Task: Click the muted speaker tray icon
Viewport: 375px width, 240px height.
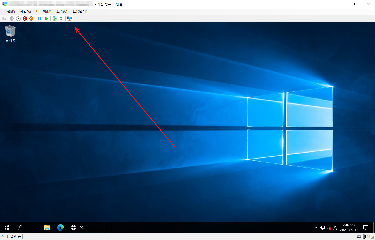Action: tap(329, 228)
